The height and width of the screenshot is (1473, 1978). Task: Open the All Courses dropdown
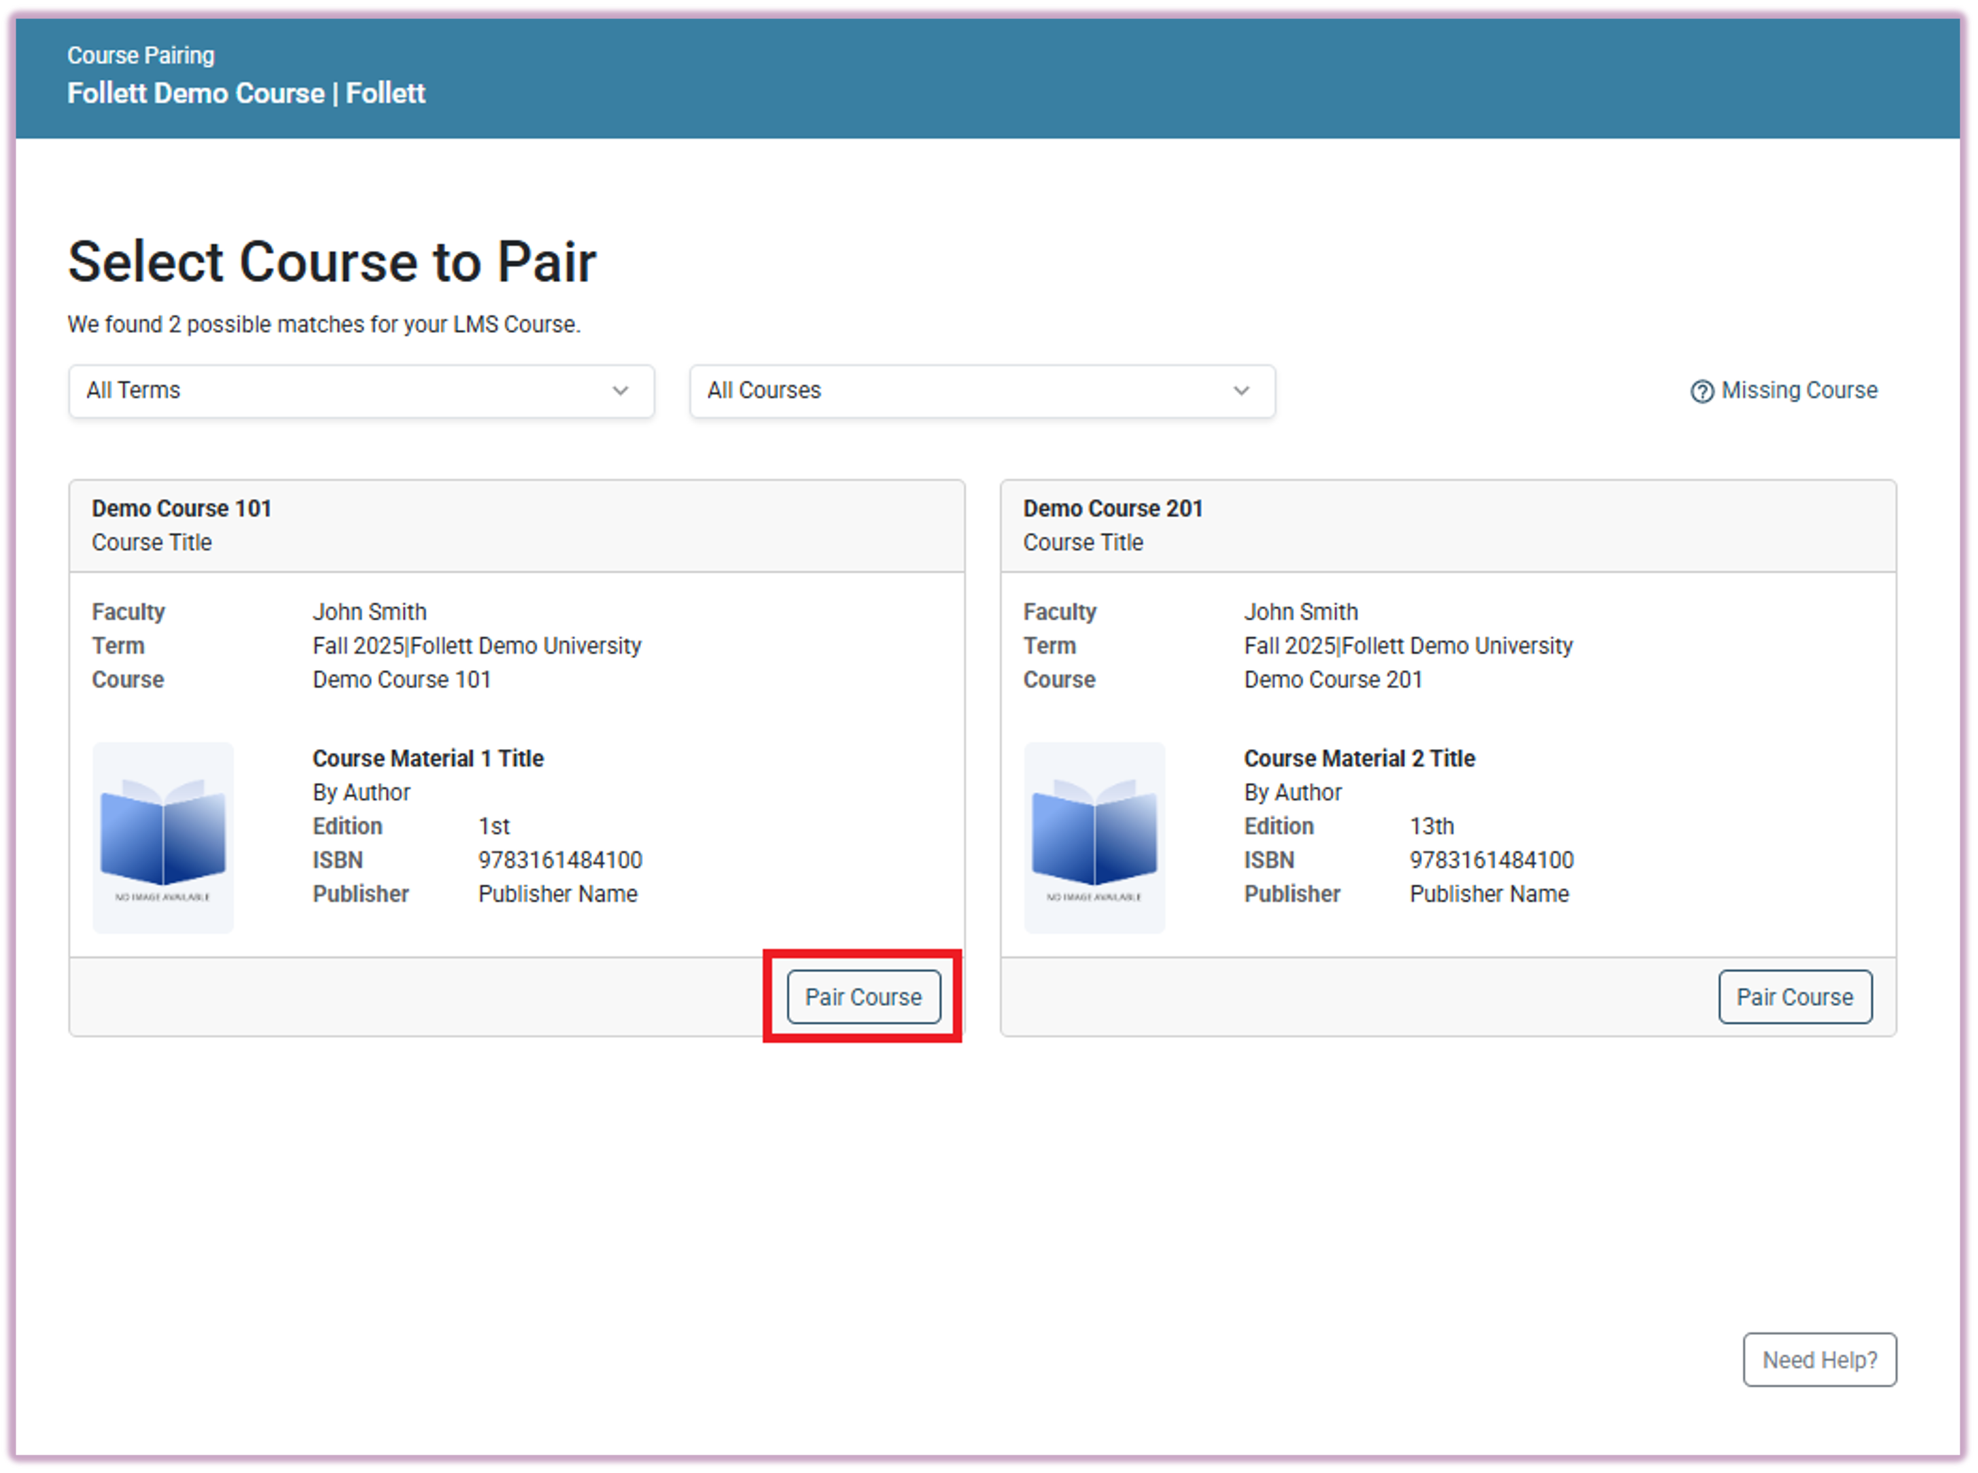(981, 391)
